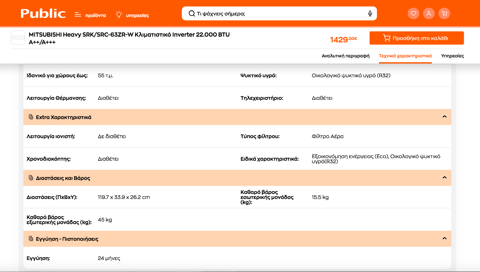The height and width of the screenshot is (272, 480).
Task: Click the price '1429,00€'
Action: 343,39
